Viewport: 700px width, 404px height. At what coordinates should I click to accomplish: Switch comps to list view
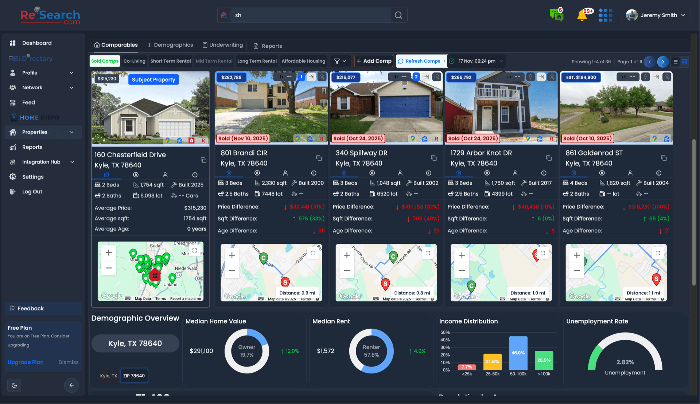pos(675,62)
